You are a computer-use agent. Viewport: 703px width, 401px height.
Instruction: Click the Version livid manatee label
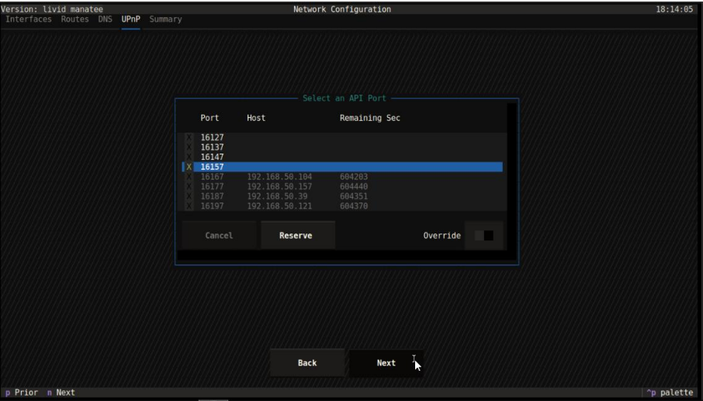click(51, 9)
